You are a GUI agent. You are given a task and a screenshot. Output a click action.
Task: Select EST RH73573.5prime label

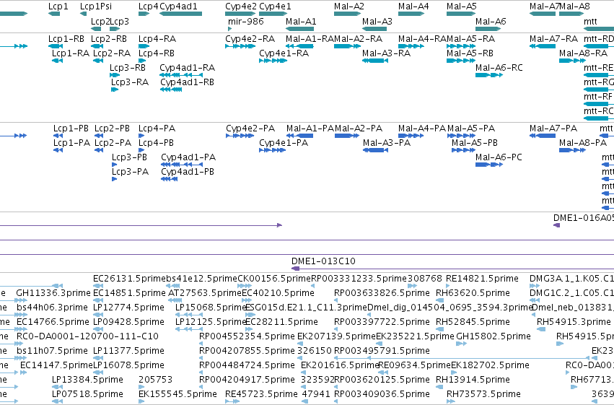coord(483,394)
